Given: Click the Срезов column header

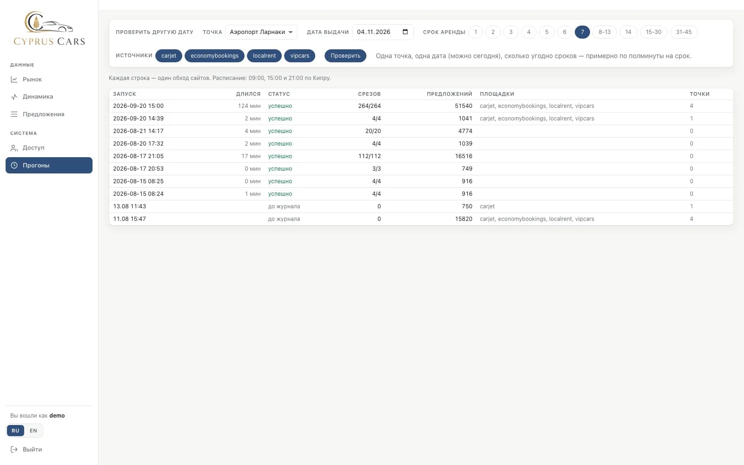Looking at the screenshot, I should coord(369,94).
